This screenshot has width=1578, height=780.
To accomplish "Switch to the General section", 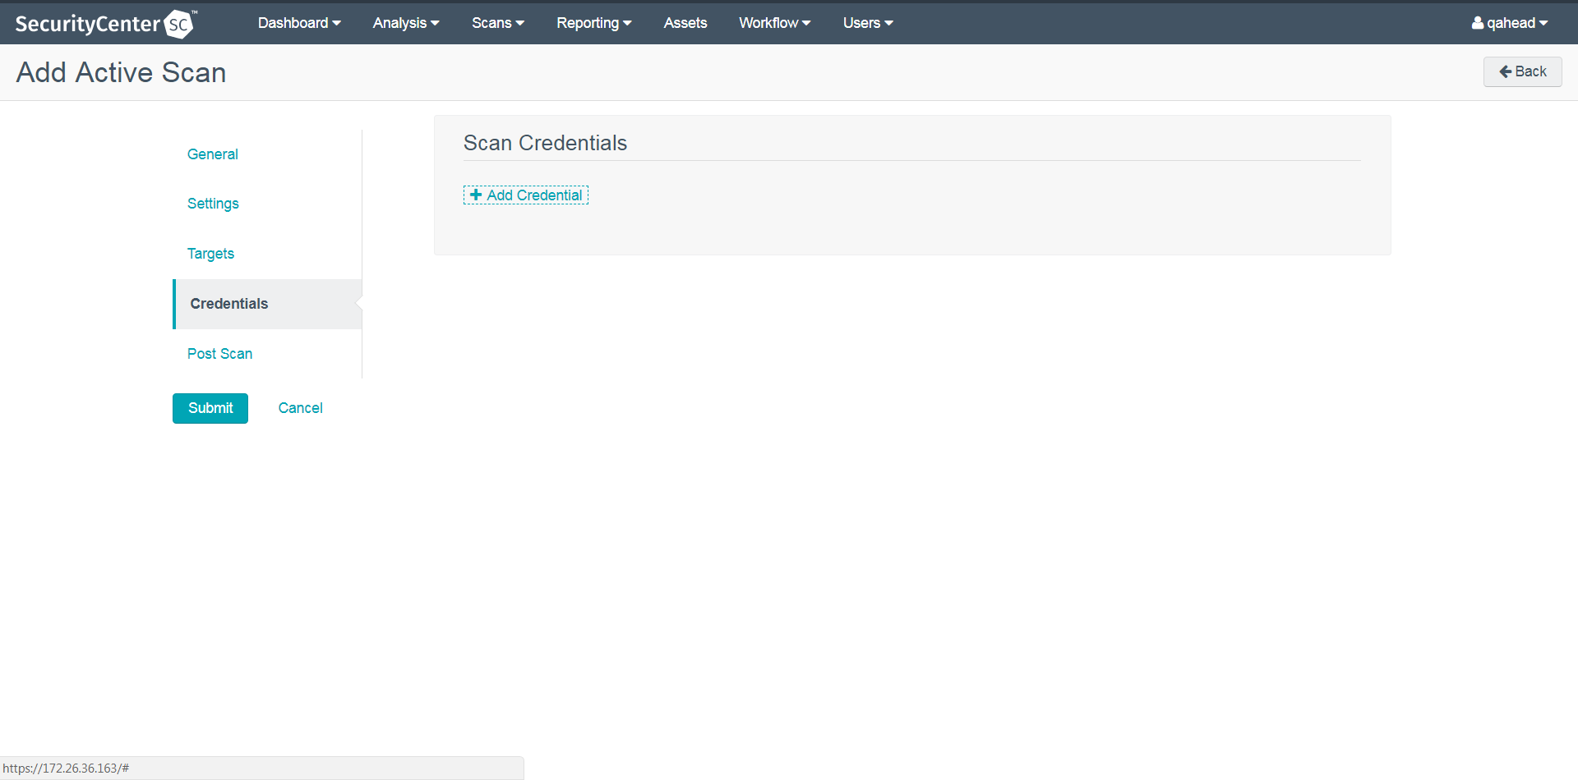I will 213,154.
